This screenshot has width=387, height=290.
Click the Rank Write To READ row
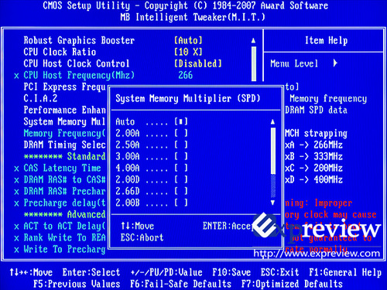coord(60,237)
